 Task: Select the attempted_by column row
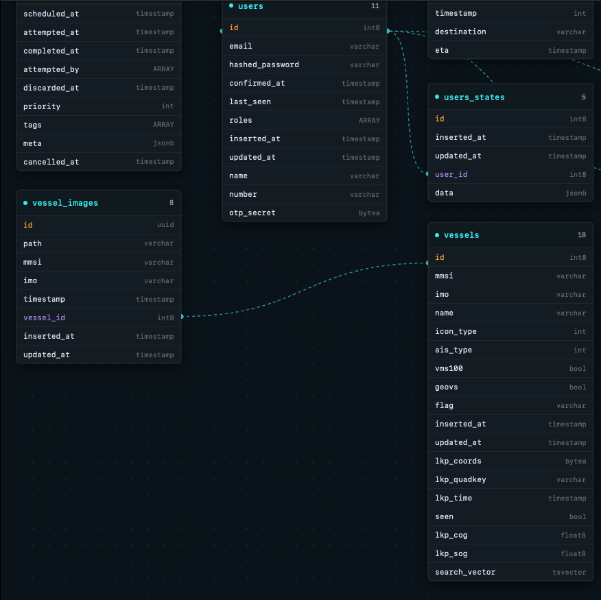tap(99, 69)
